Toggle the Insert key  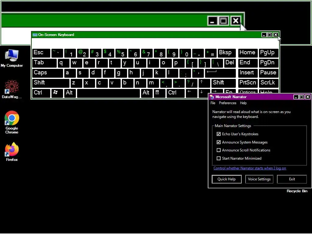pyautogui.click(x=248, y=73)
